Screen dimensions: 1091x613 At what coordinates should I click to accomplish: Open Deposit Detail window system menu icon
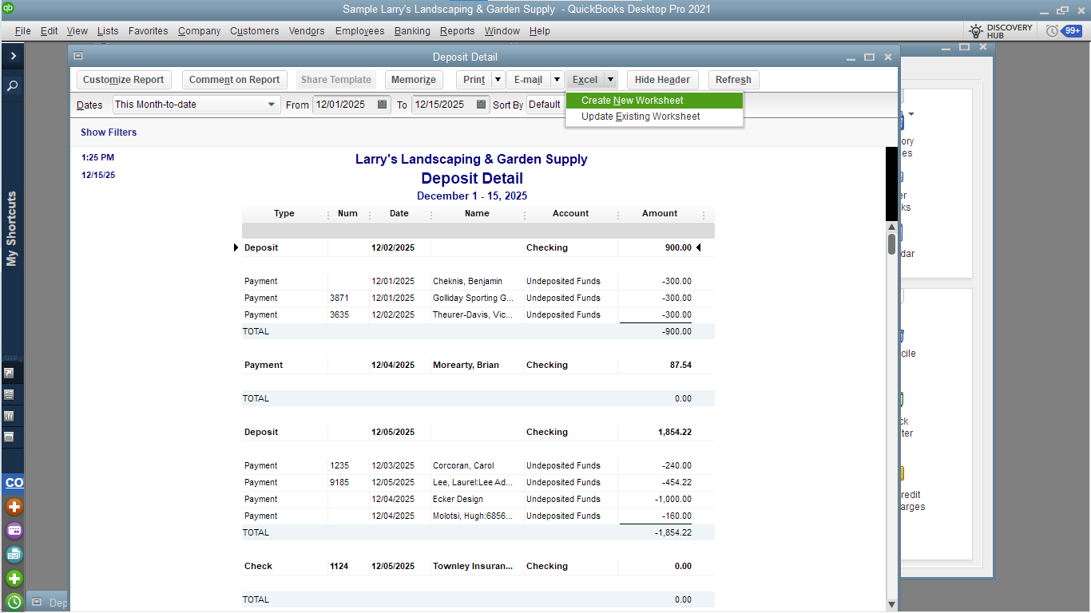pyautogui.click(x=77, y=57)
